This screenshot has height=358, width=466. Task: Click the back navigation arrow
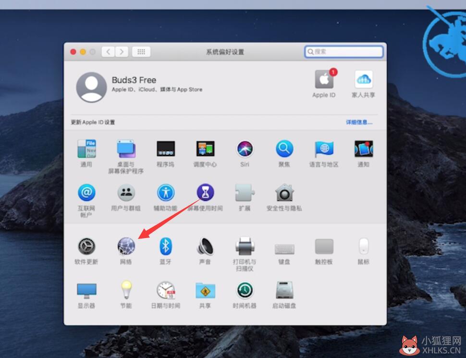pos(108,52)
